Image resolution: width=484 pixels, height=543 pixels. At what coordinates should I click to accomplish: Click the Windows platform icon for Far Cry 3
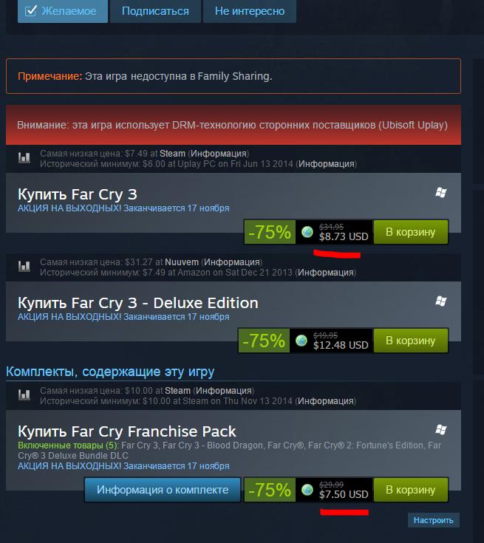click(440, 193)
